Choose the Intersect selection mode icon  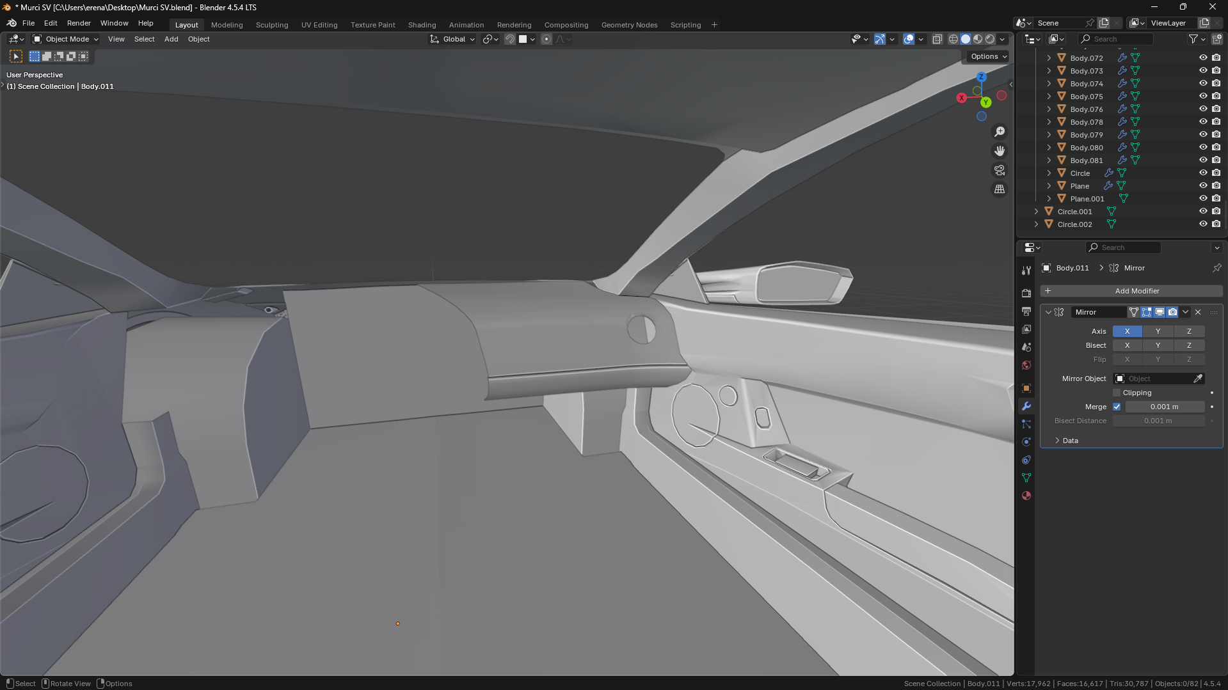[x=83, y=56]
